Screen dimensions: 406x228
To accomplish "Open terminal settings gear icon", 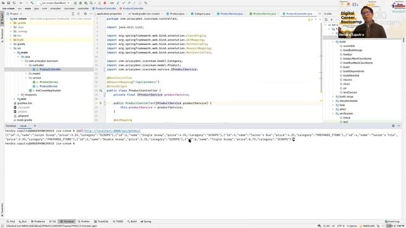I will [393, 126].
